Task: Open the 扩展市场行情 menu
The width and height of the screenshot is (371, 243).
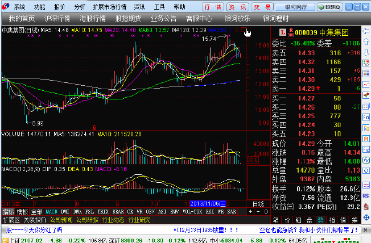Action: [110, 7]
